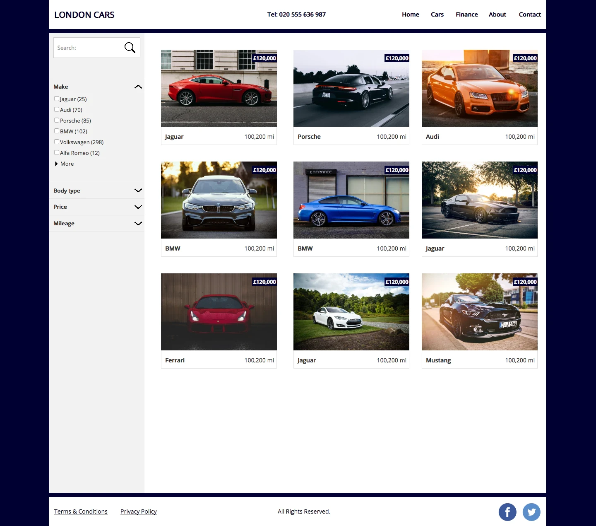Click the mileage text on Porsche card
Viewport: 596px width, 526px height.
(392, 137)
